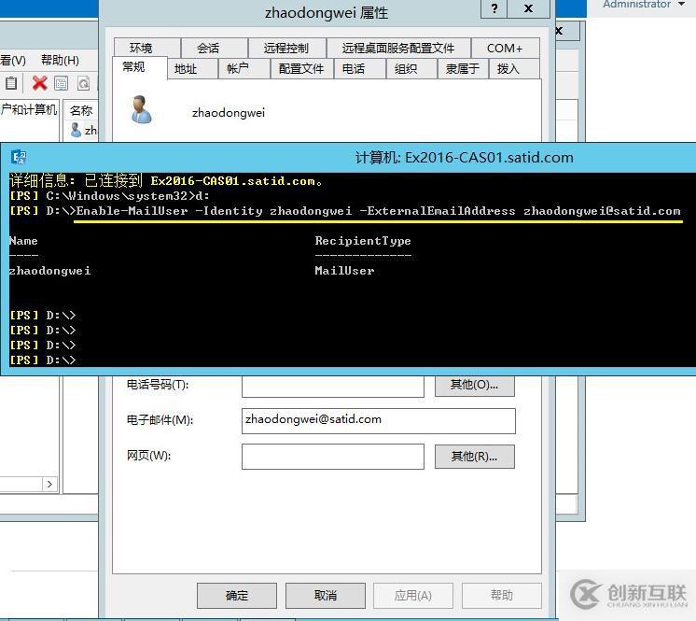Click the MailUser value in console output
The image size is (696, 621).
pyautogui.click(x=344, y=271)
